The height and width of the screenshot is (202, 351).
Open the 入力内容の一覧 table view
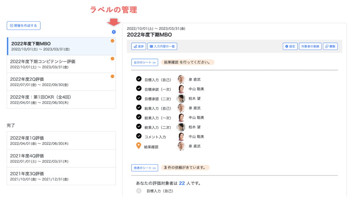pyautogui.click(x=162, y=46)
